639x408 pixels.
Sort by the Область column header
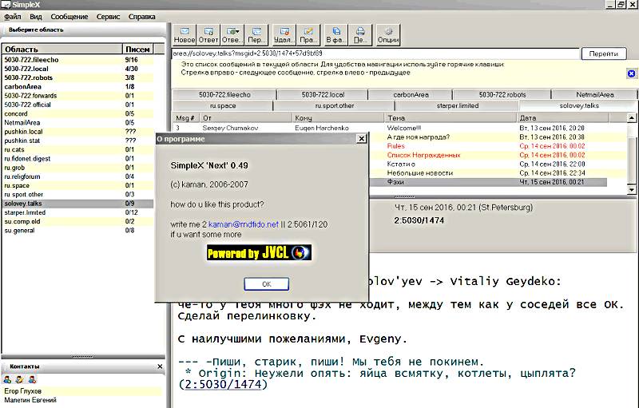pos(62,50)
